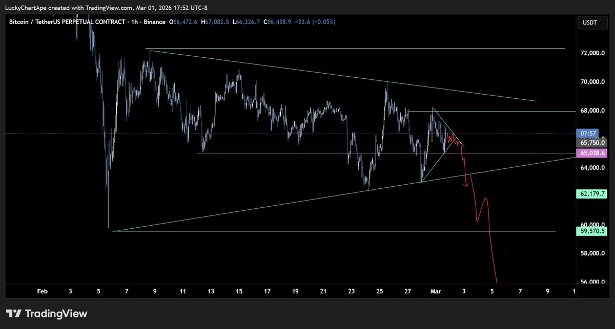
Task: Click the Binance exchange label
Action: pos(154,22)
